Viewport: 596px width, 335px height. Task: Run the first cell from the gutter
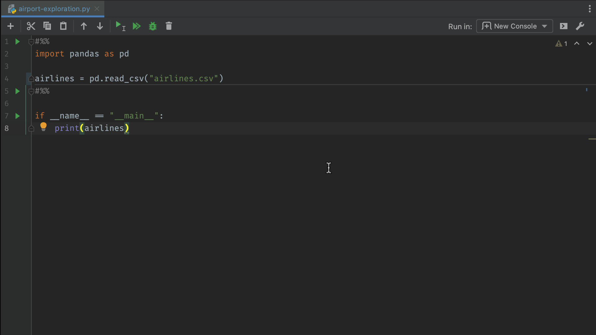tap(17, 42)
